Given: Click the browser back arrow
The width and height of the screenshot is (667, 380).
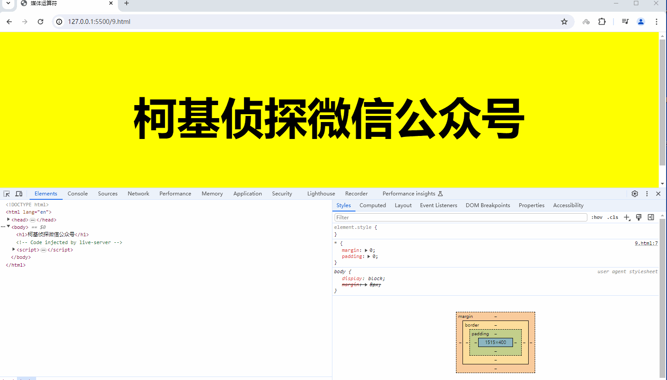Looking at the screenshot, I should tap(9, 22).
